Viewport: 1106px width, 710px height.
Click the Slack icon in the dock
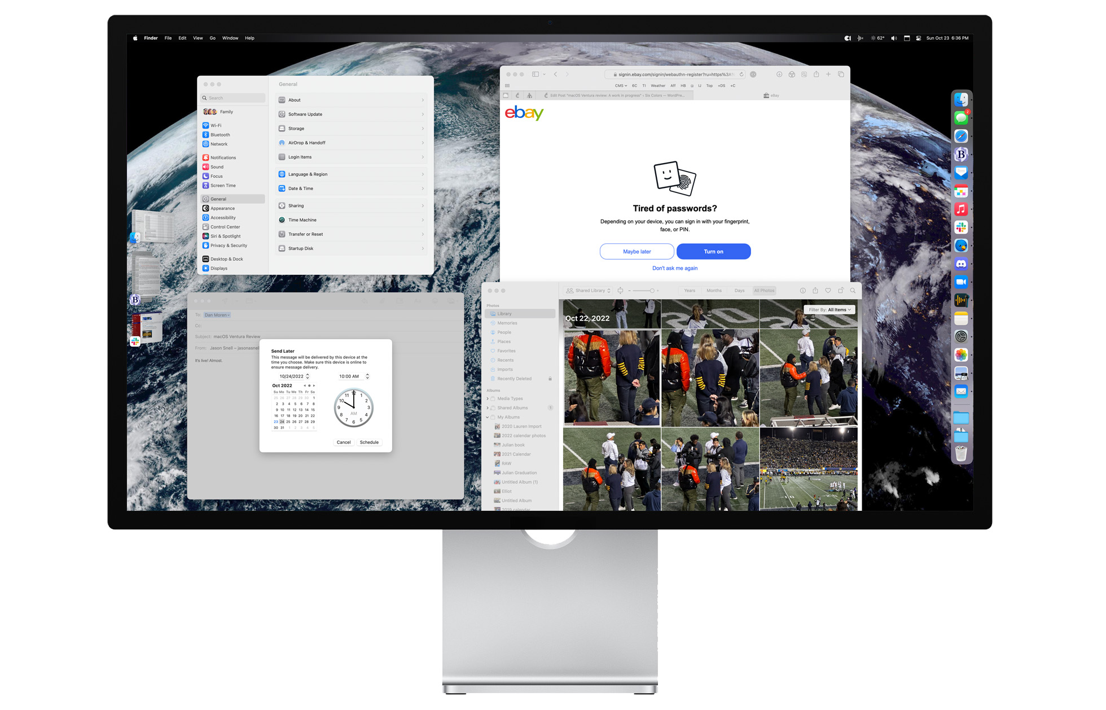(x=963, y=227)
